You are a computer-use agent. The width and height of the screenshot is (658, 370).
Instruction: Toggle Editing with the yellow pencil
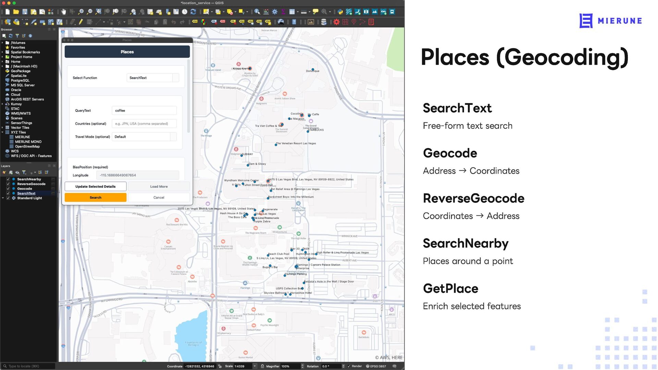tap(81, 22)
